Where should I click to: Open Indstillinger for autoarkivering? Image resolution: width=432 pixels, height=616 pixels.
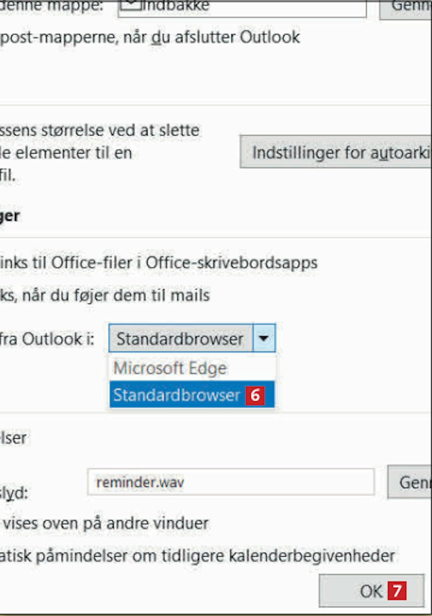click(x=336, y=152)
